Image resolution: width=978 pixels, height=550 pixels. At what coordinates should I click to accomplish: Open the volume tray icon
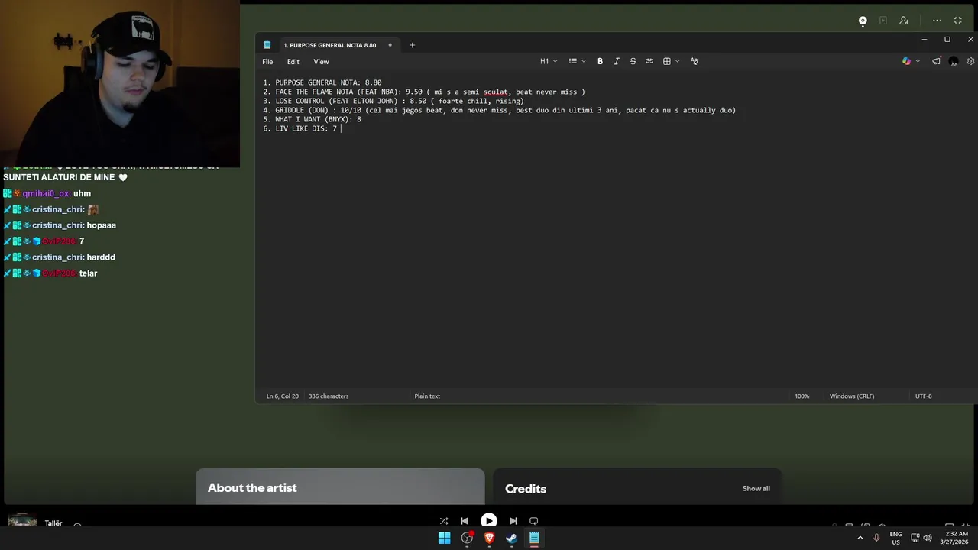(927, 538)
